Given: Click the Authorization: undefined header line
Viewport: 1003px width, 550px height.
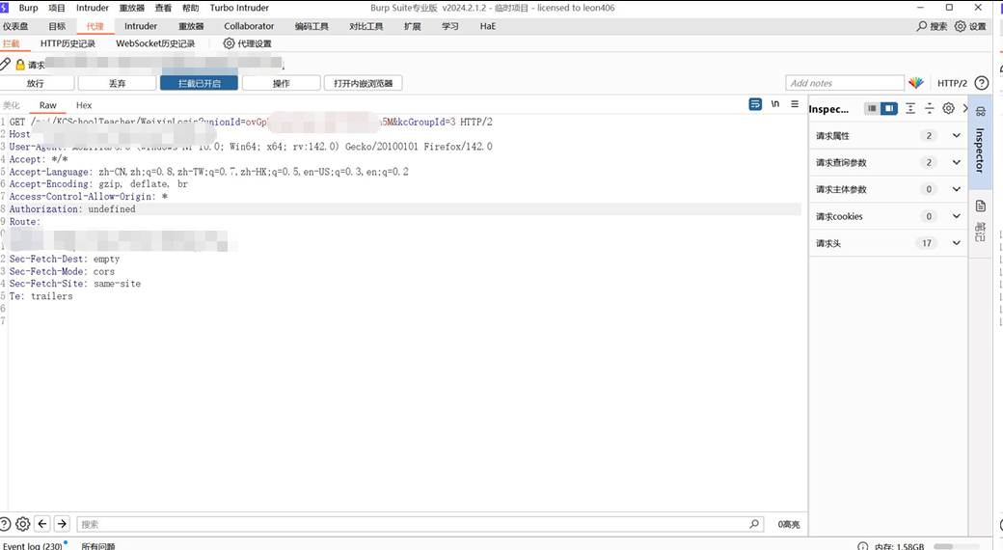Looking at the screenshot, I should (72, 208).
